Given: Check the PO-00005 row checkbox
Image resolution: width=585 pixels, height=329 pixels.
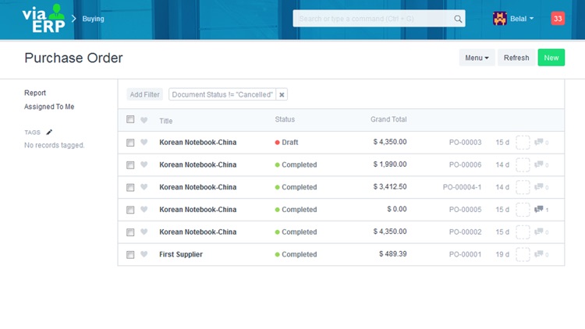Looking at the screenshot, I should [x=130, y=210].
